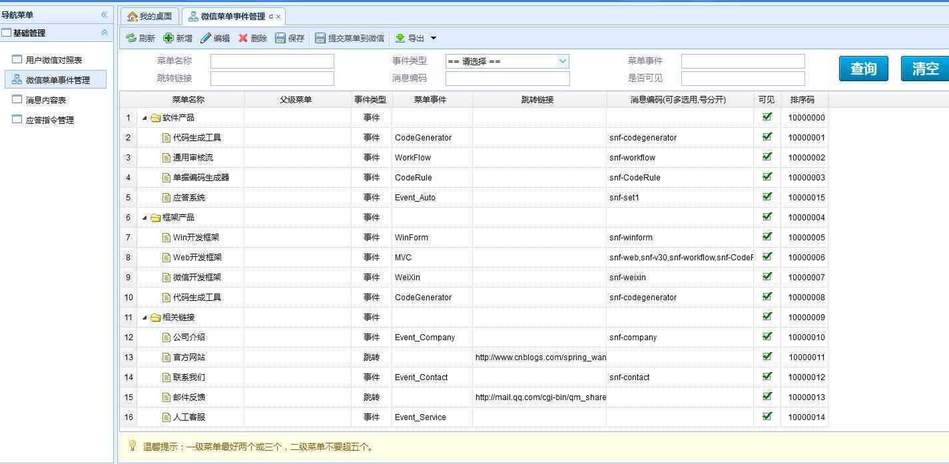The image size is (949, 464).
Task: Open 消息内容表 in sidebar
Action: (46, 100)
